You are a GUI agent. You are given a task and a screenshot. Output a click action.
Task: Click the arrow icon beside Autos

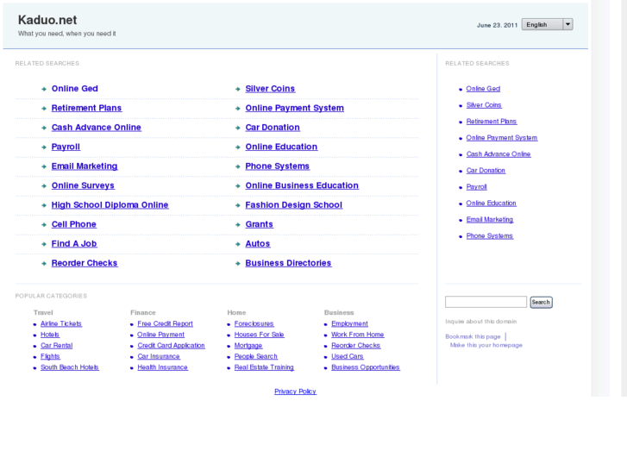pyautogui.click(x=238, y=244)
